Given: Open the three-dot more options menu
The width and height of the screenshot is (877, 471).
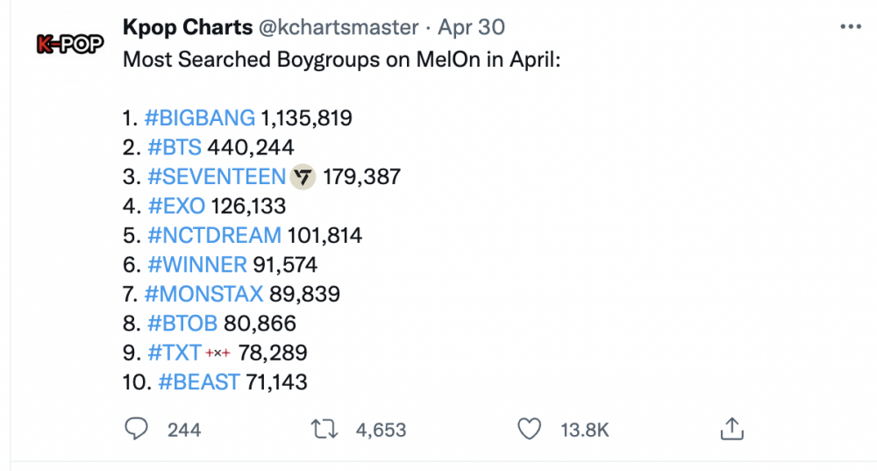Looking at the screenshot, I should tap(851, 27).
